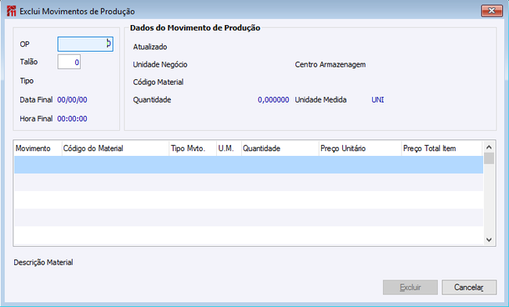Viewport: 509px width, 307px height.
Task: Select the Movimento column header
Action: pos(38,148)
